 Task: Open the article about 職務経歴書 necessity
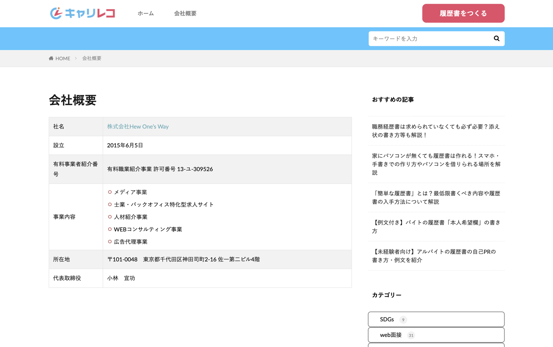point(436,131)
